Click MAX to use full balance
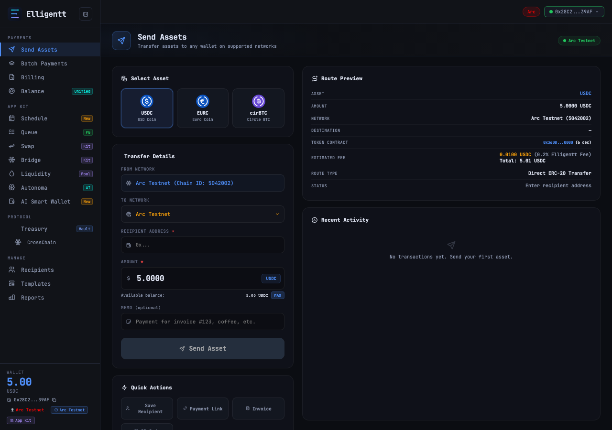 (278, 295)
